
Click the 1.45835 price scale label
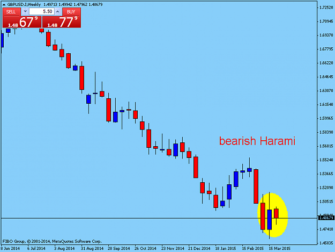tap(326, 243)
